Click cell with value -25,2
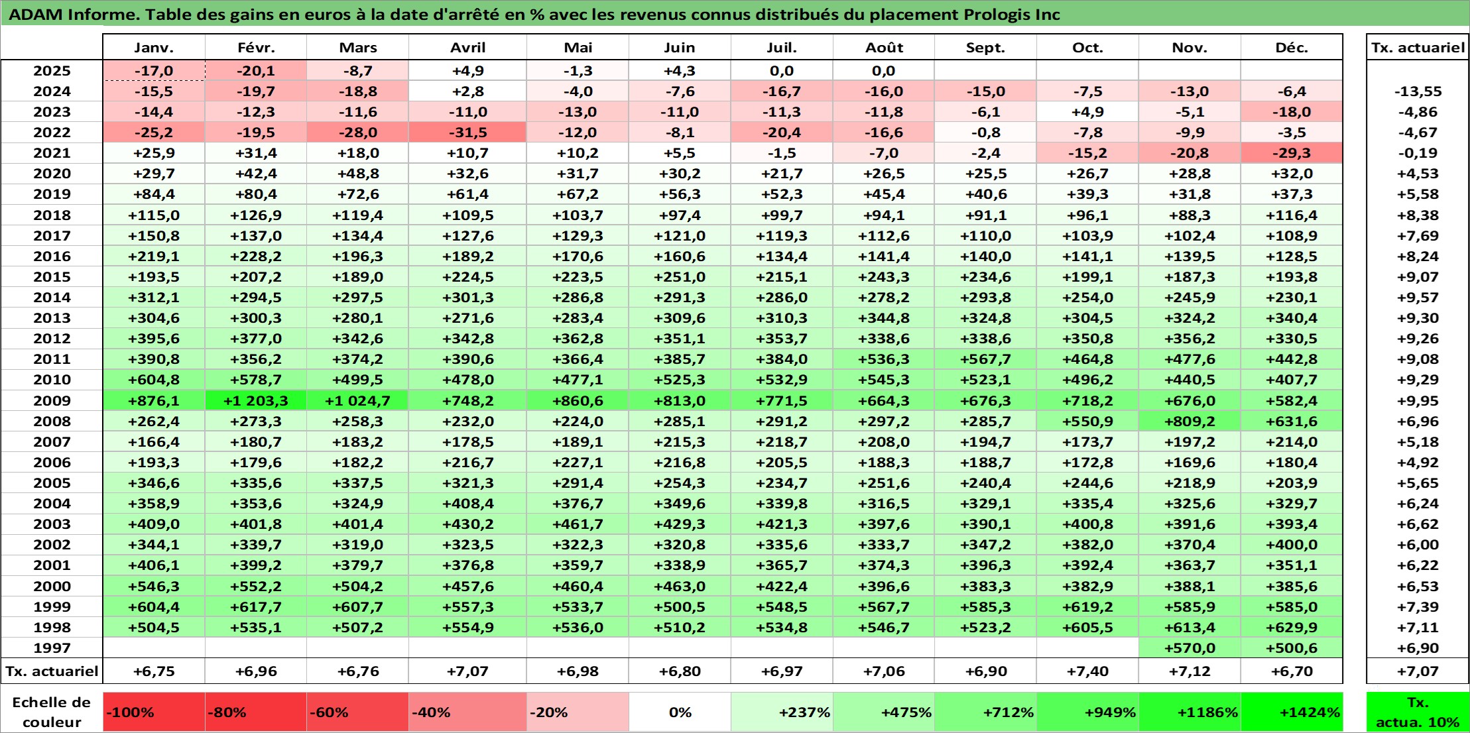The height and width of the screenshot is (733, 1470). tap(154, 133)
